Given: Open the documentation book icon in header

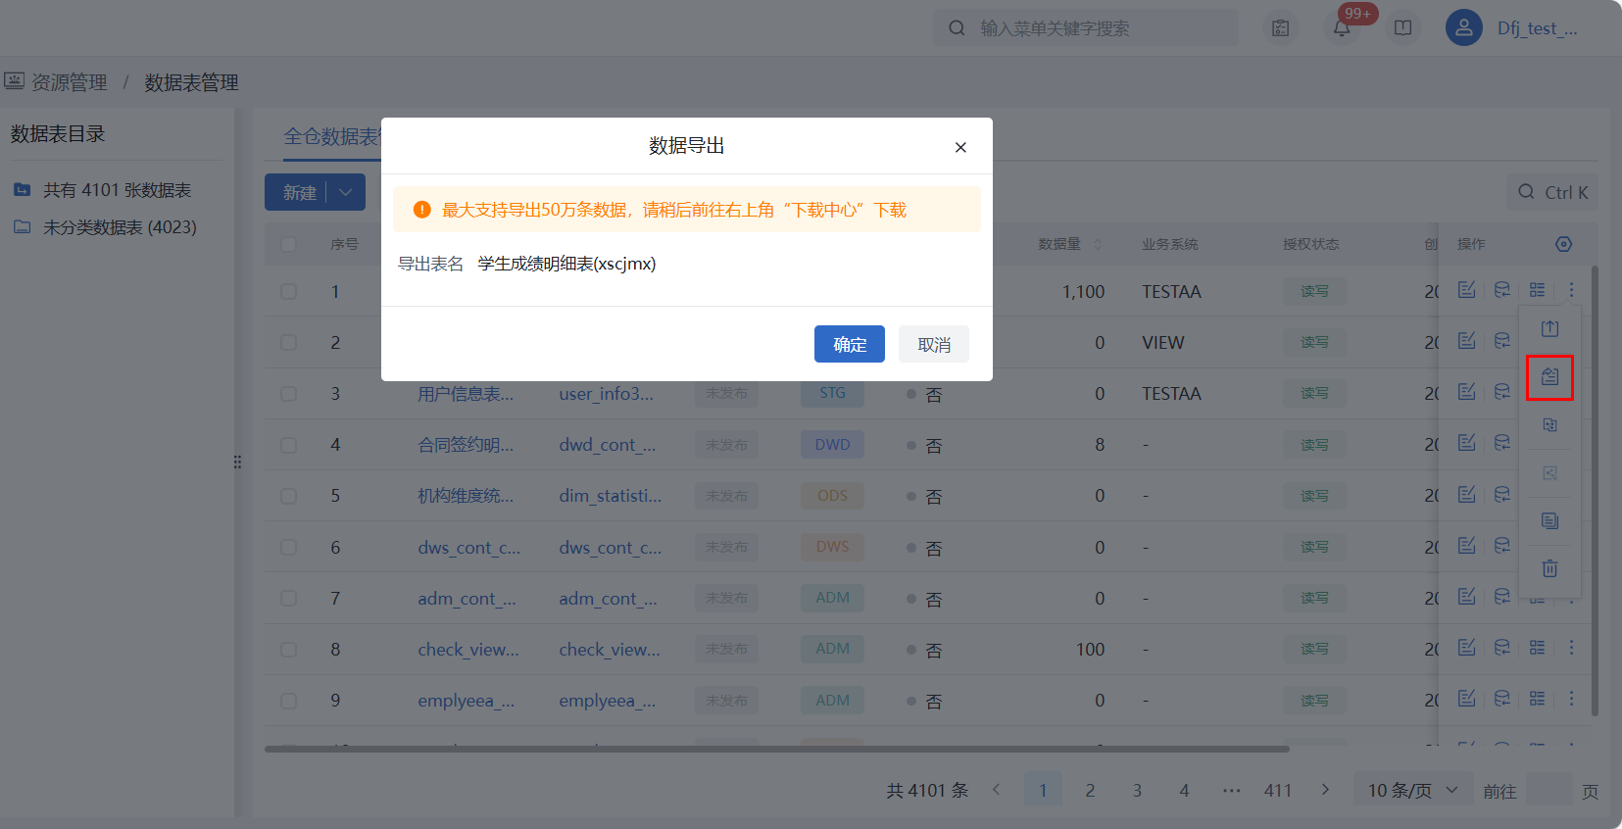Looking at the screenshot, I should coord(1402,28).
